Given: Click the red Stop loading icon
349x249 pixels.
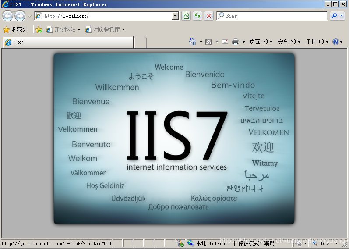Looking at the screenshot, I should coord(209,16).
